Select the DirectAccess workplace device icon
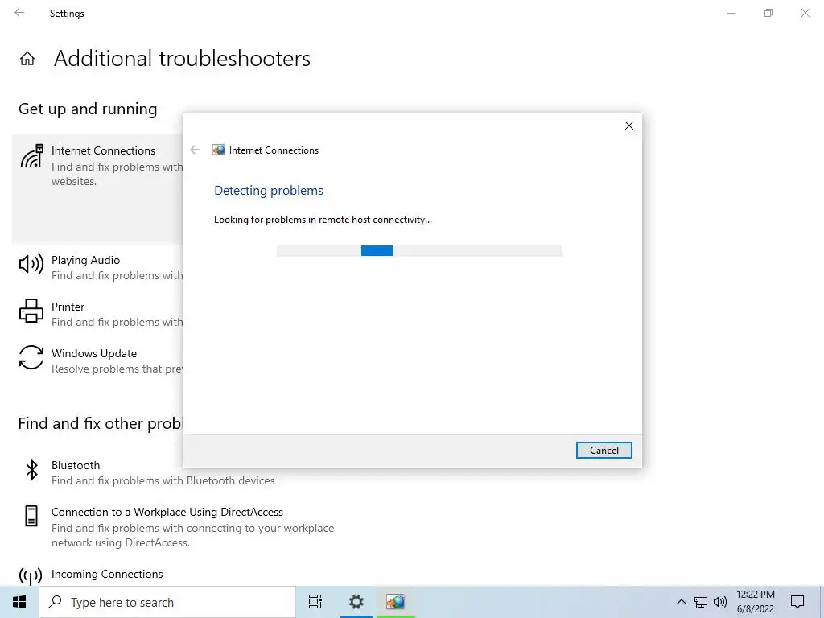 click(31, 516)
